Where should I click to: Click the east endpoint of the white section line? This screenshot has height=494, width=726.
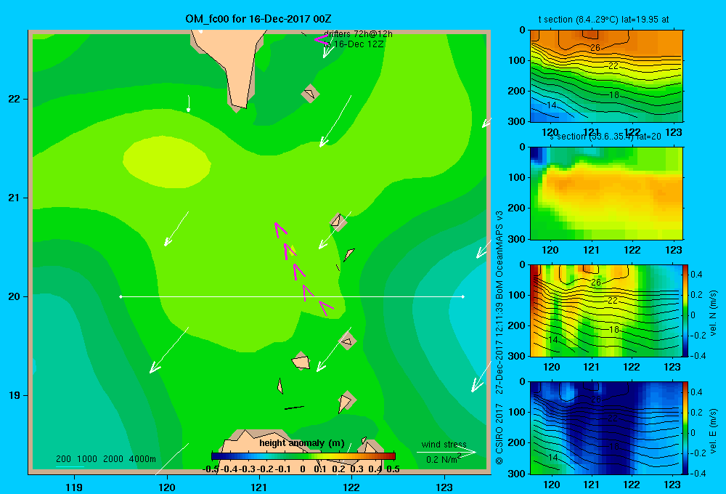click(463, 296)
